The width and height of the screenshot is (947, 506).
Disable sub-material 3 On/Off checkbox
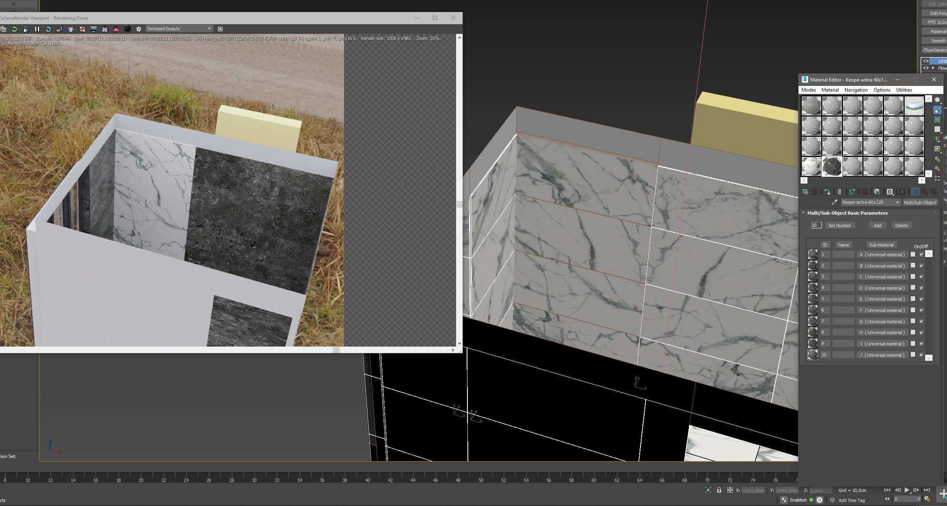[921, 277]
